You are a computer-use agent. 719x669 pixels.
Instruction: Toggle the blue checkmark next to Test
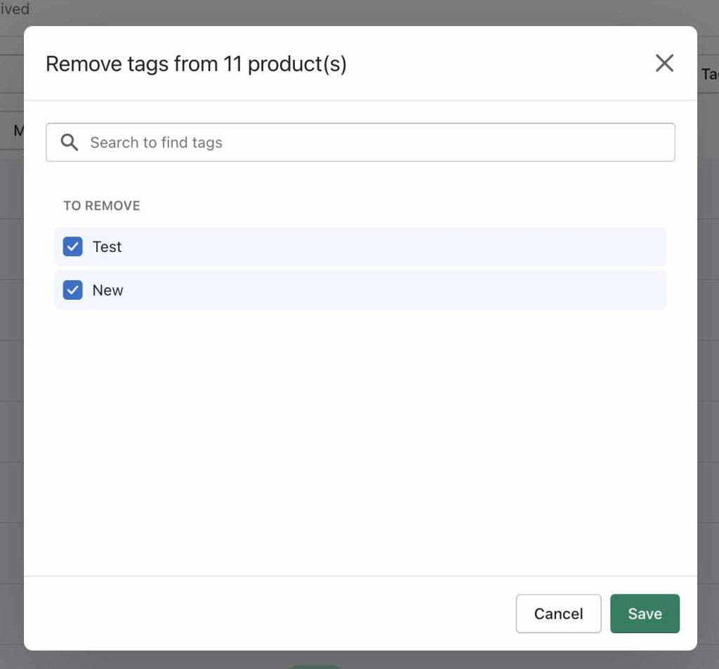pyautogui.click(x=72, y=246)
